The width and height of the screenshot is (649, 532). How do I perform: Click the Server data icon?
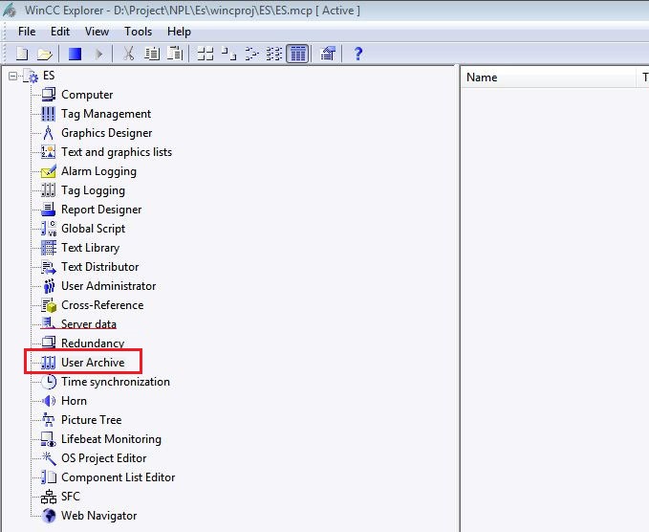click(49, 323)
